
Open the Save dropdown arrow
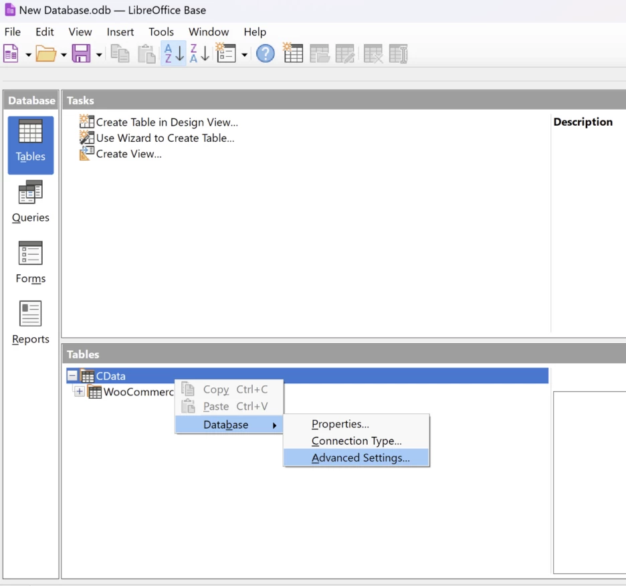tap(99, 54)
